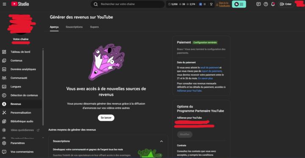Screen dimensions: 305x158
Task: Click the 'Contrats' heading
Action: tap(181, 145)
